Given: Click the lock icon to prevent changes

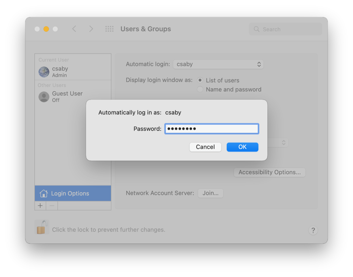Looking at the screenshot, I should point(42,227).
